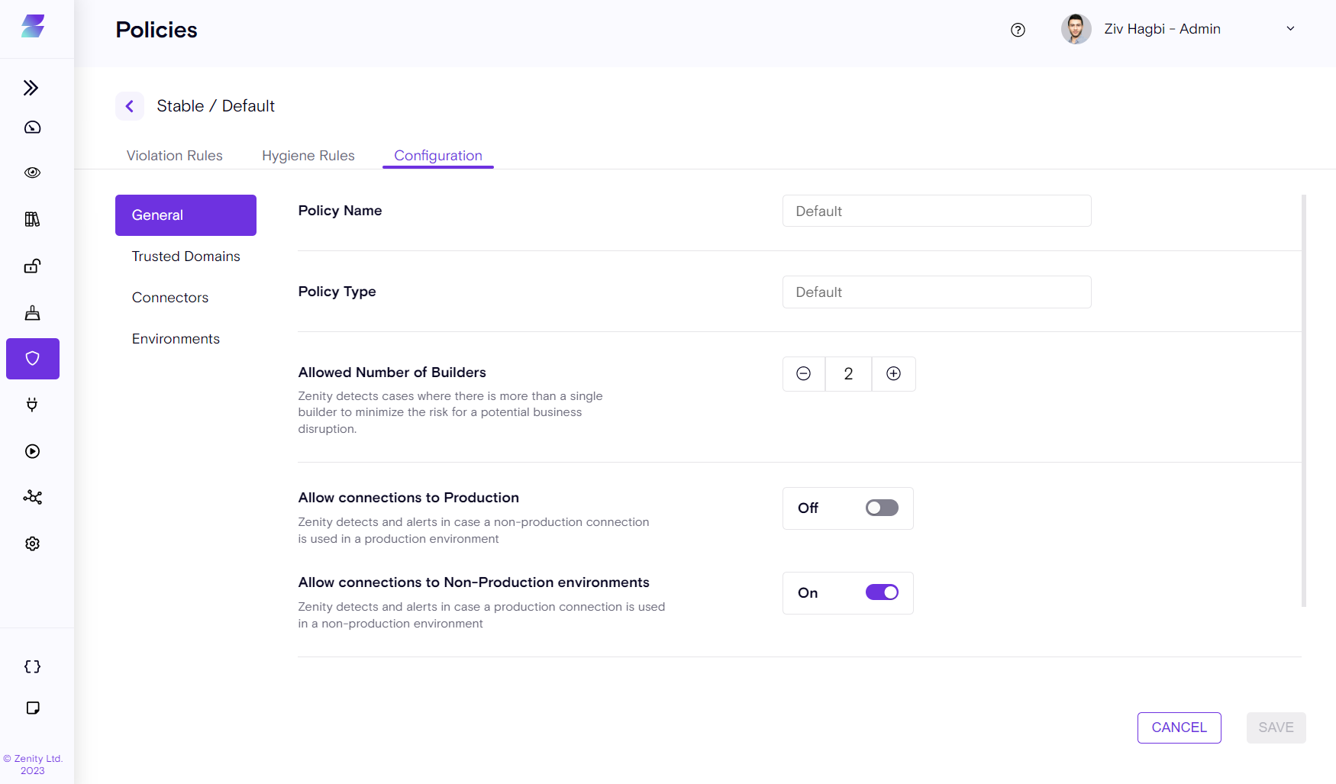Click the eye icon in sidebar

pyautogui.click(x=32, y=173)
